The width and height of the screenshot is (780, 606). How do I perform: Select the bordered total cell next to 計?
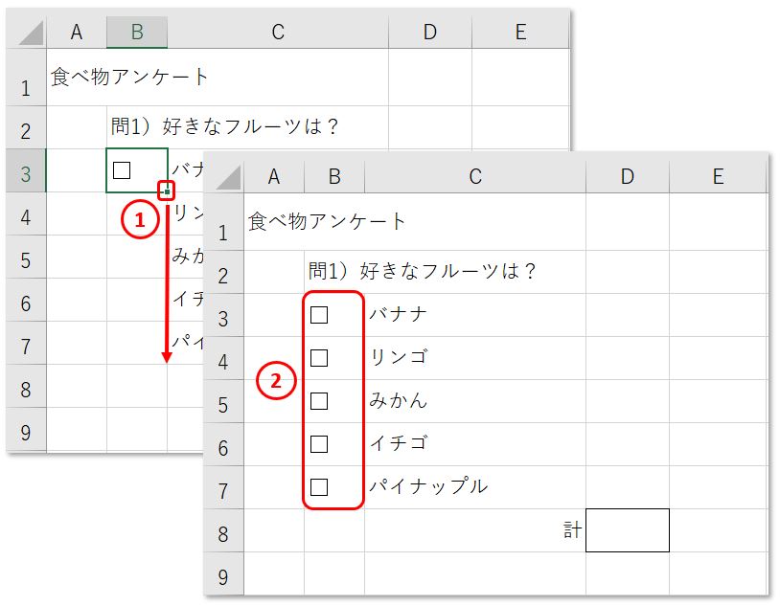click(x=628, y=530)
